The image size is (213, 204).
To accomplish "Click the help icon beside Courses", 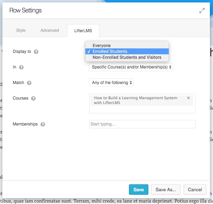I will [33, 98].
